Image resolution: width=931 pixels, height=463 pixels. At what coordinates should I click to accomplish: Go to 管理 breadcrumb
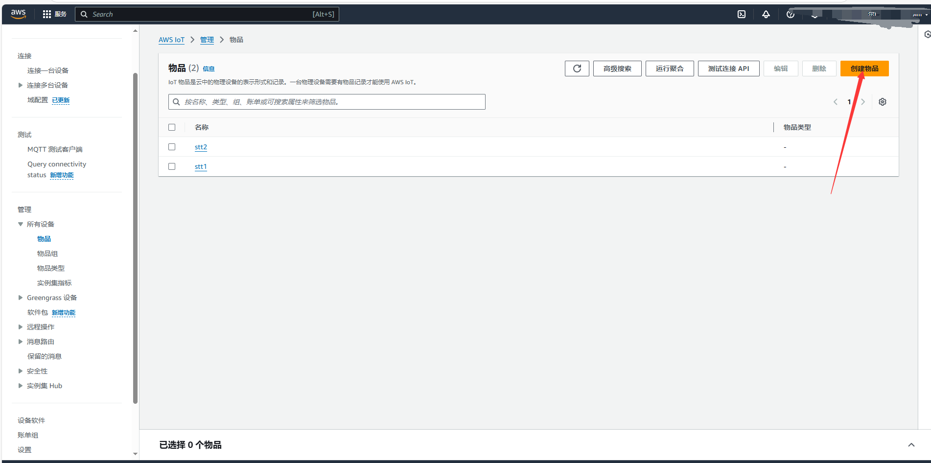[x=207, y=40]
